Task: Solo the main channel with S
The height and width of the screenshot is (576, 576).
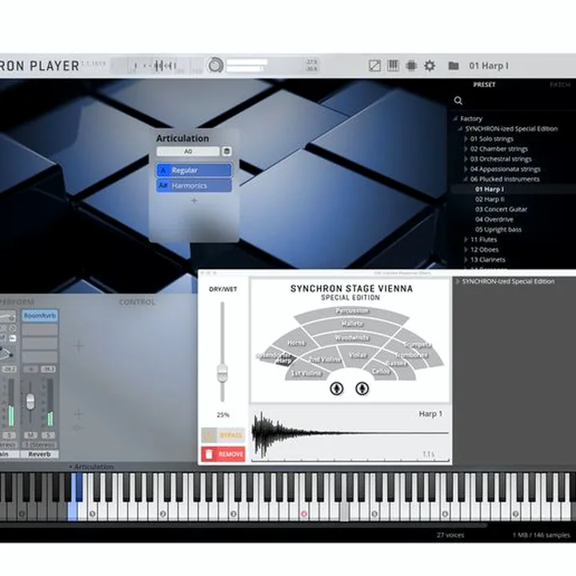Action: point(9,435)
